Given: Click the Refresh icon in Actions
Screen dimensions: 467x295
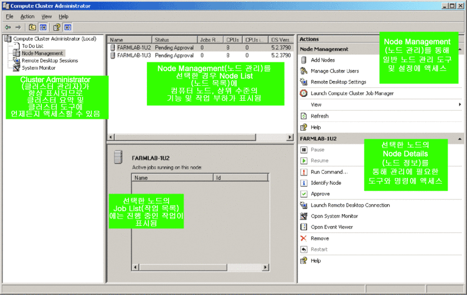Looking at the screenshot, I should [x=303, y=116].
